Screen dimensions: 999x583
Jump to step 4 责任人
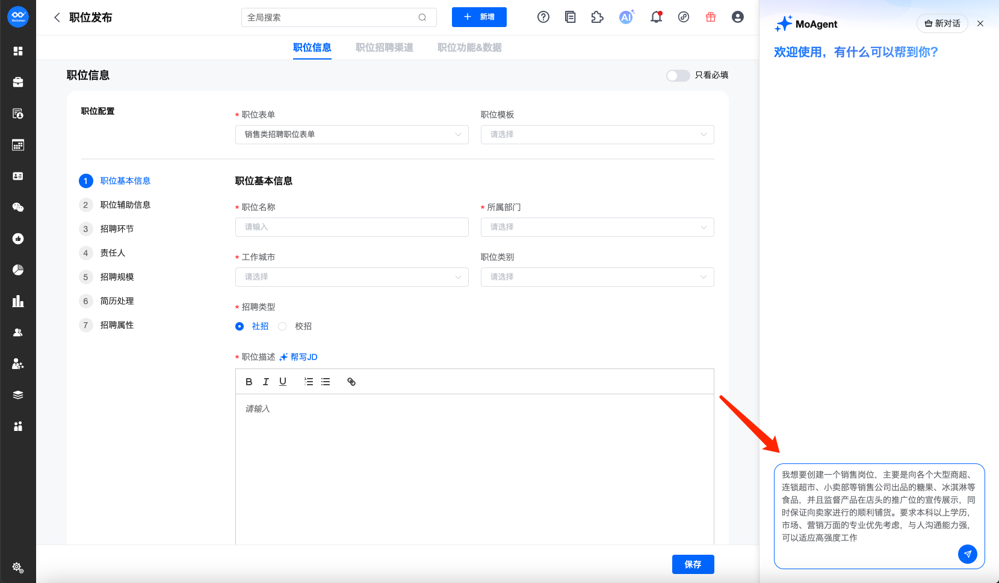point(103,253)
